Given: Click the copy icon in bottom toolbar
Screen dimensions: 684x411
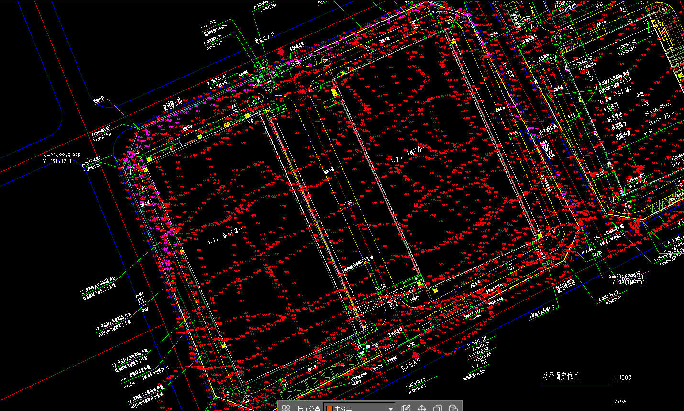Looking at the screenshot, I should (437, 408).
